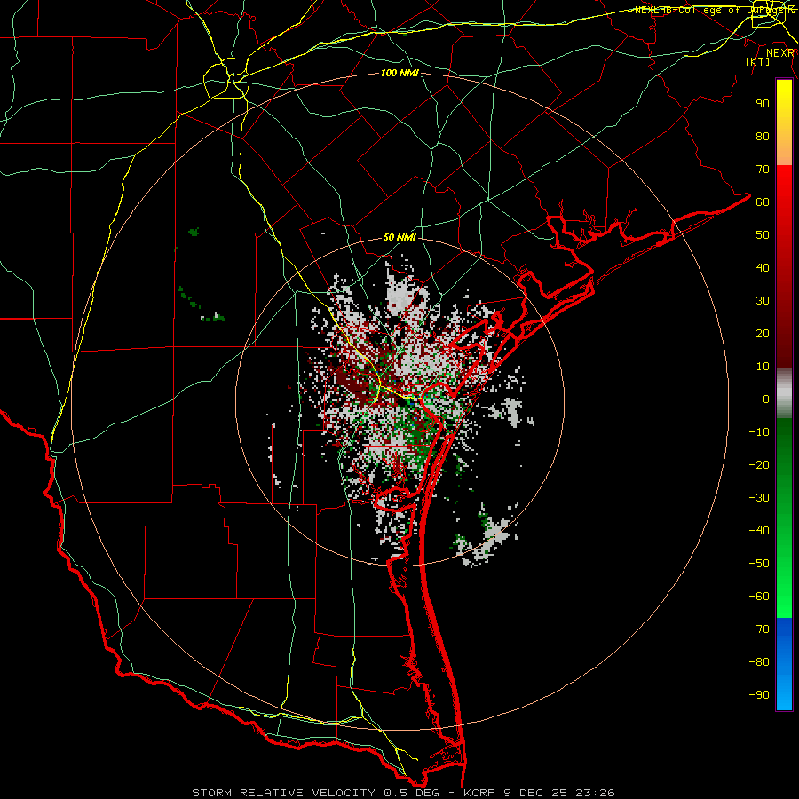The image size is (799, 799).
Task: Click the "-10" value on the velocity scale
Action: pyautogui.click(x=759, y=432)
